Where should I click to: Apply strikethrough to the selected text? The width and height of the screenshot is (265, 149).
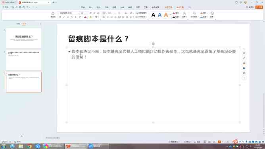[x=75, y=17]
